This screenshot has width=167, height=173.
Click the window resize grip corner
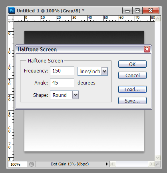coord(157,164)
